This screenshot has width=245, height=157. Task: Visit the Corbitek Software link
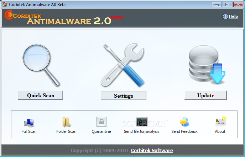(152, 151)
